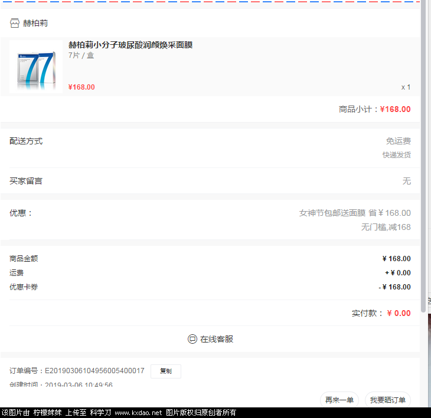Click the 再来一单 reorder button
The width and height of the screenshot is (431, 418).
339,400
